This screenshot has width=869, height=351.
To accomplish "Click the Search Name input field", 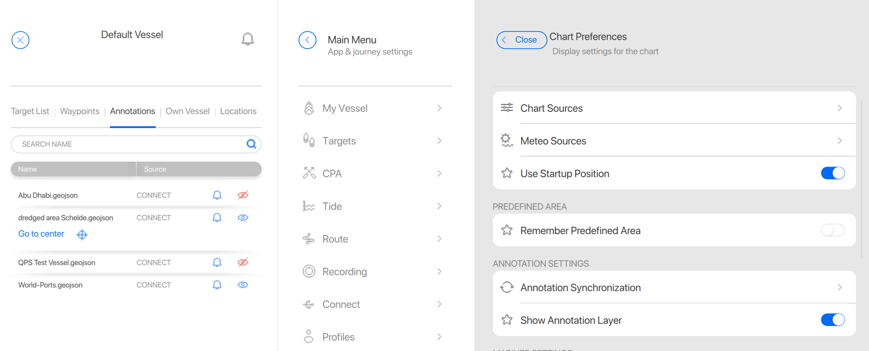I will click(130, 144).
